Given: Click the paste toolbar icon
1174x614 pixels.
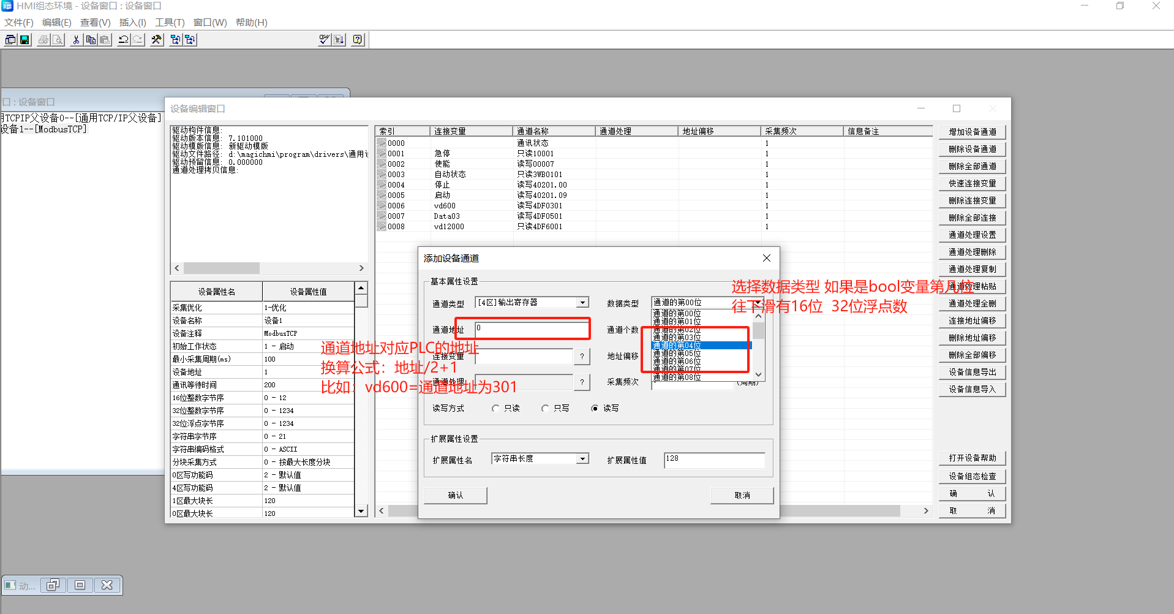Looking at the screenshot, I should pyautogui.click(x=105, y=40).
